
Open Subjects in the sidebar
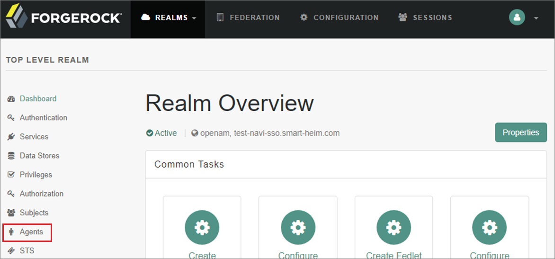click(x=34, y=213)
